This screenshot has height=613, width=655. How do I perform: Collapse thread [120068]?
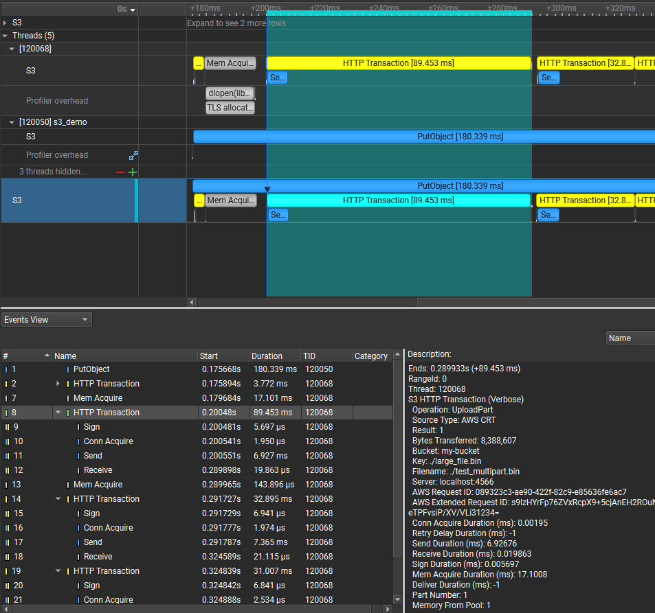pos(12,48)
